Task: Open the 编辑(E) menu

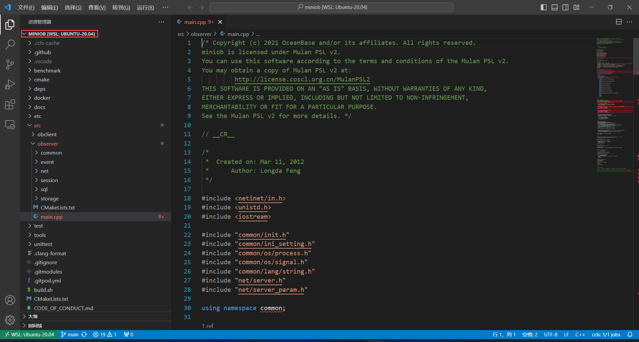Action: point(49,7)
